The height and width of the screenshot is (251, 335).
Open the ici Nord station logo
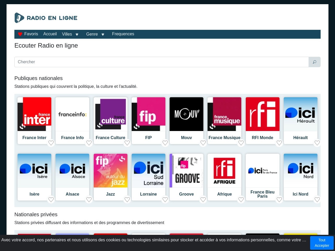[300, 170]
